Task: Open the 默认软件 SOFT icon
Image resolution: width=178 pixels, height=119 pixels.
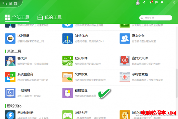Action: 67,61
